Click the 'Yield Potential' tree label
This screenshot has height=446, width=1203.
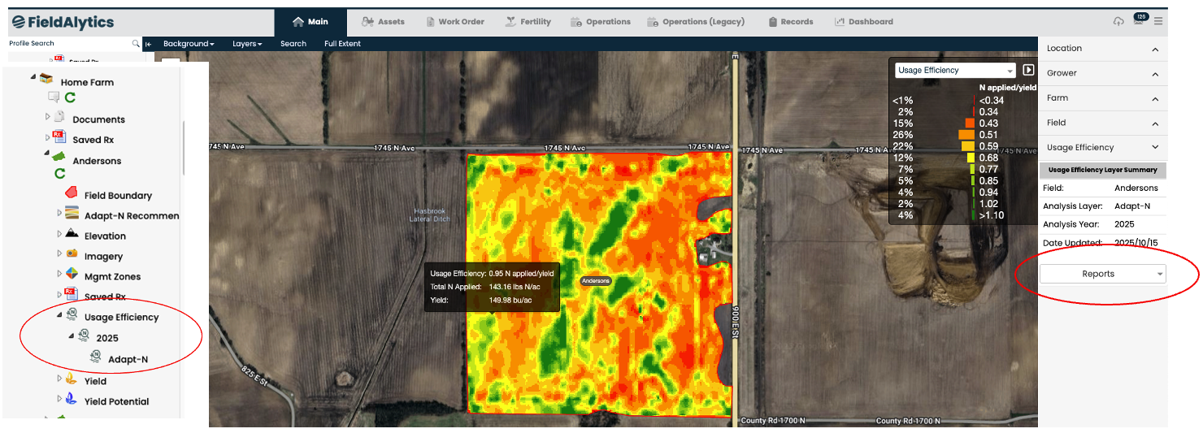117,401
